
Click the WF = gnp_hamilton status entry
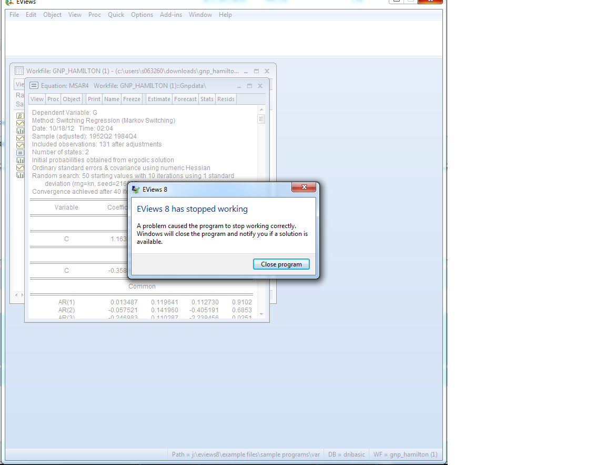click(x=406, y=454)
